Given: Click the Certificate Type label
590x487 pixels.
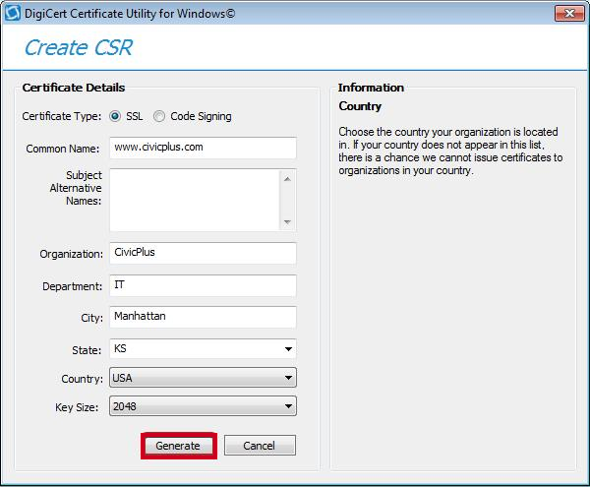Looking at the screenshot, I should [x=62, y=116].
